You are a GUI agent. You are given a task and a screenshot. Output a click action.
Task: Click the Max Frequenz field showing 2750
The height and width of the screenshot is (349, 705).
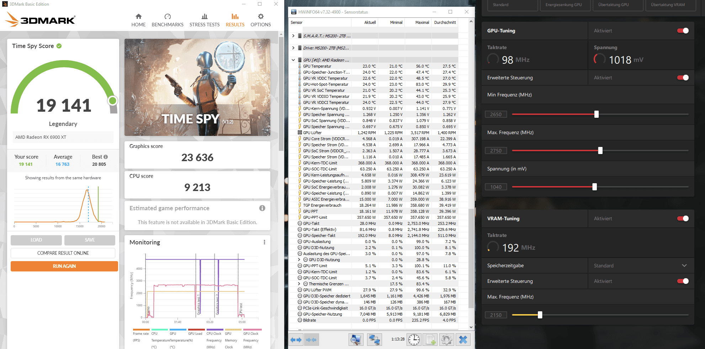point(496,151)
